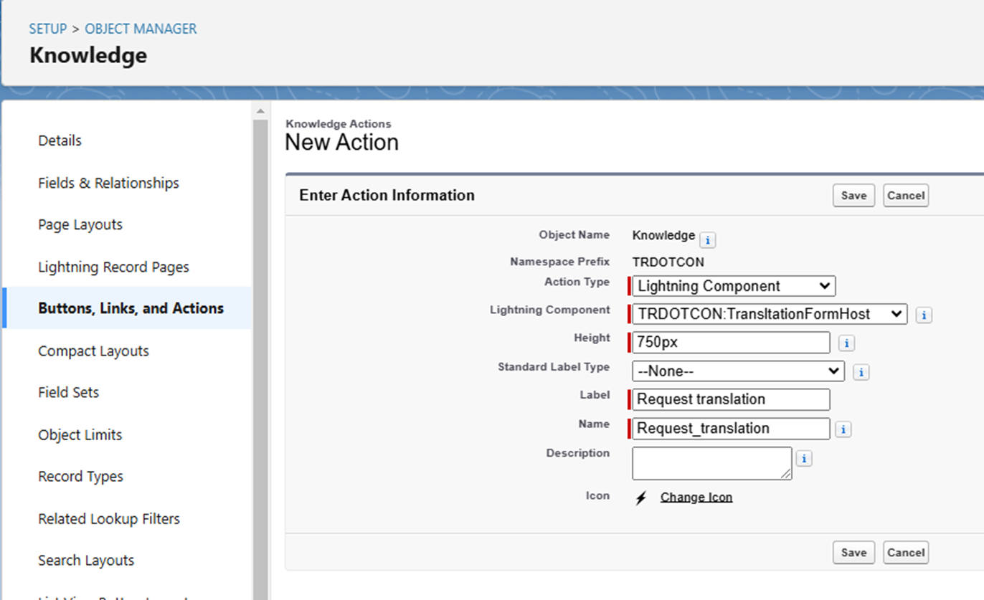
Task: Click the New Action heading
Action: point(342,143)
